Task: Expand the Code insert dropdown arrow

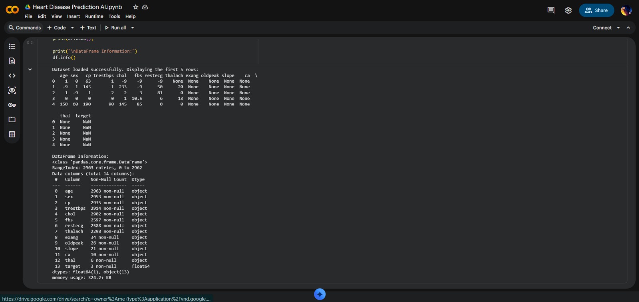Action: coord(72,28)
